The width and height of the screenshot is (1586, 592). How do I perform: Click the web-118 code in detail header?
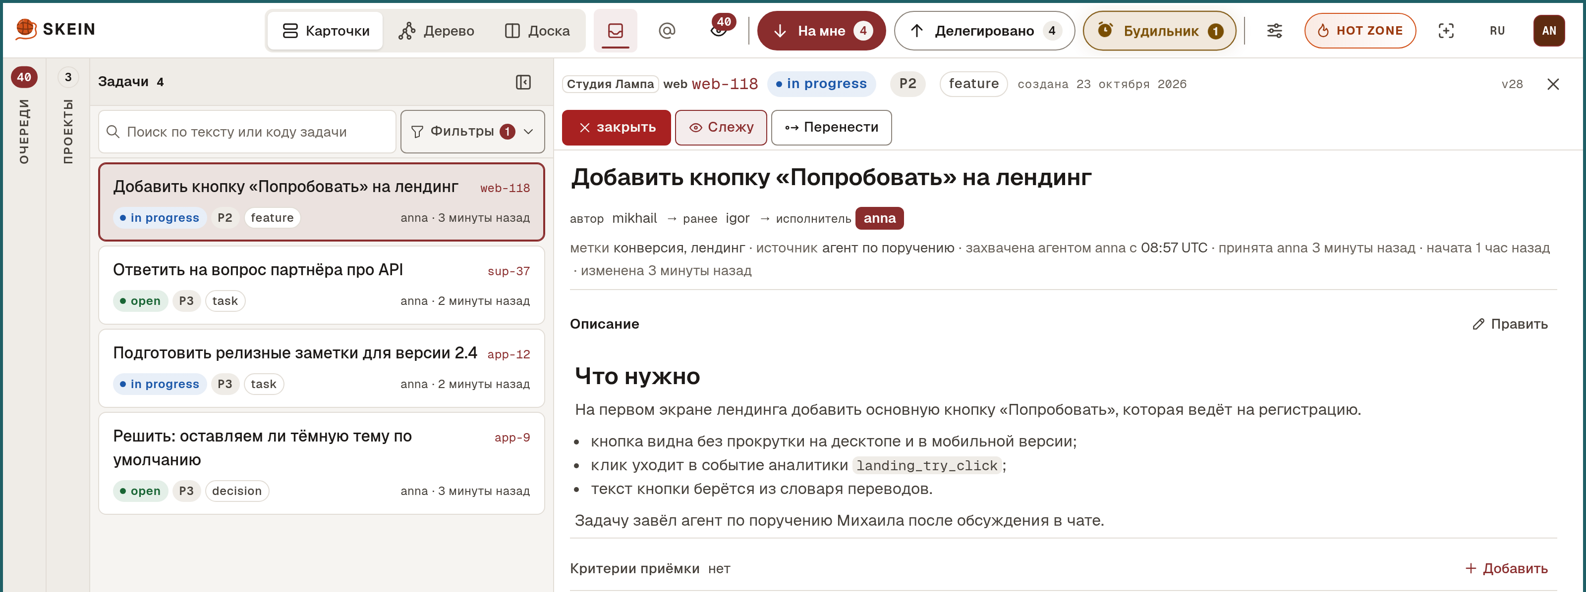pos(724,84)
